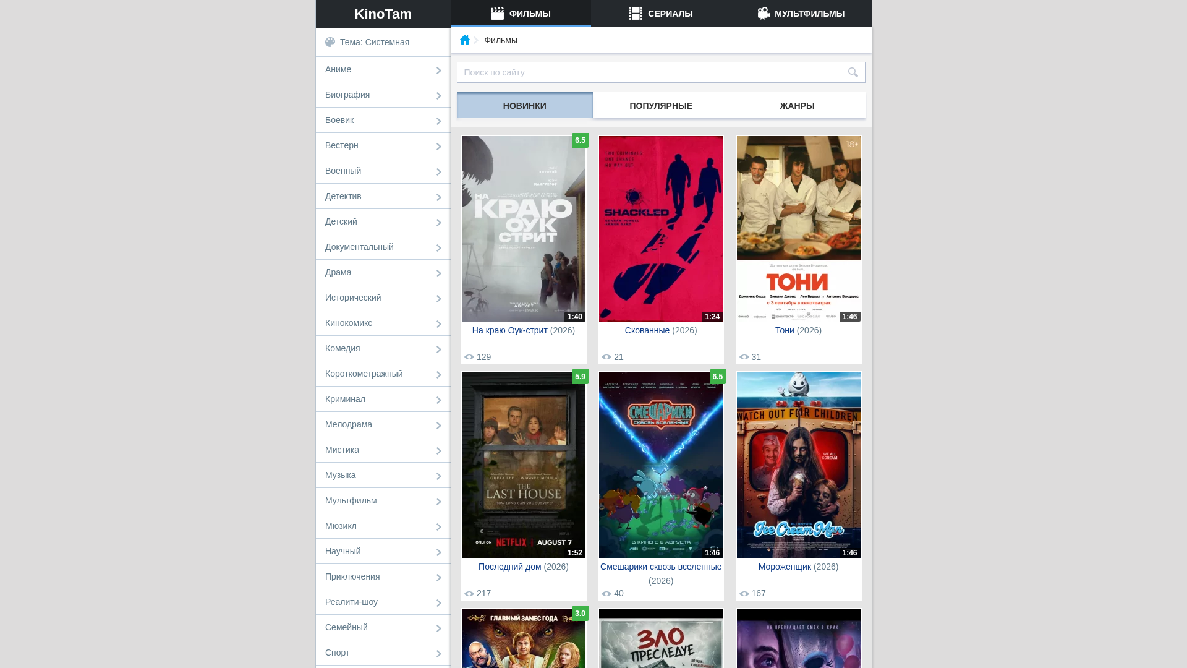Click 6.5 rating badge on На краю Оук-стрит
The image size is (1187, 668).
[580, 140]
